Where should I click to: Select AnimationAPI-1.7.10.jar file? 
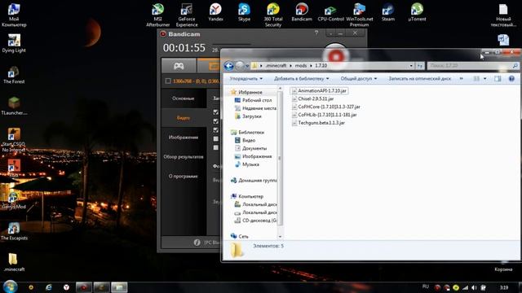[319, 90]
